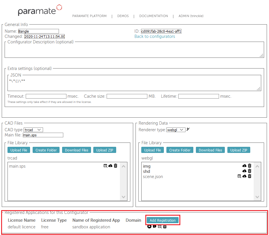The image size is (269, 235).
Task: Focus the Timeout input field
Action: pos(46,96)
